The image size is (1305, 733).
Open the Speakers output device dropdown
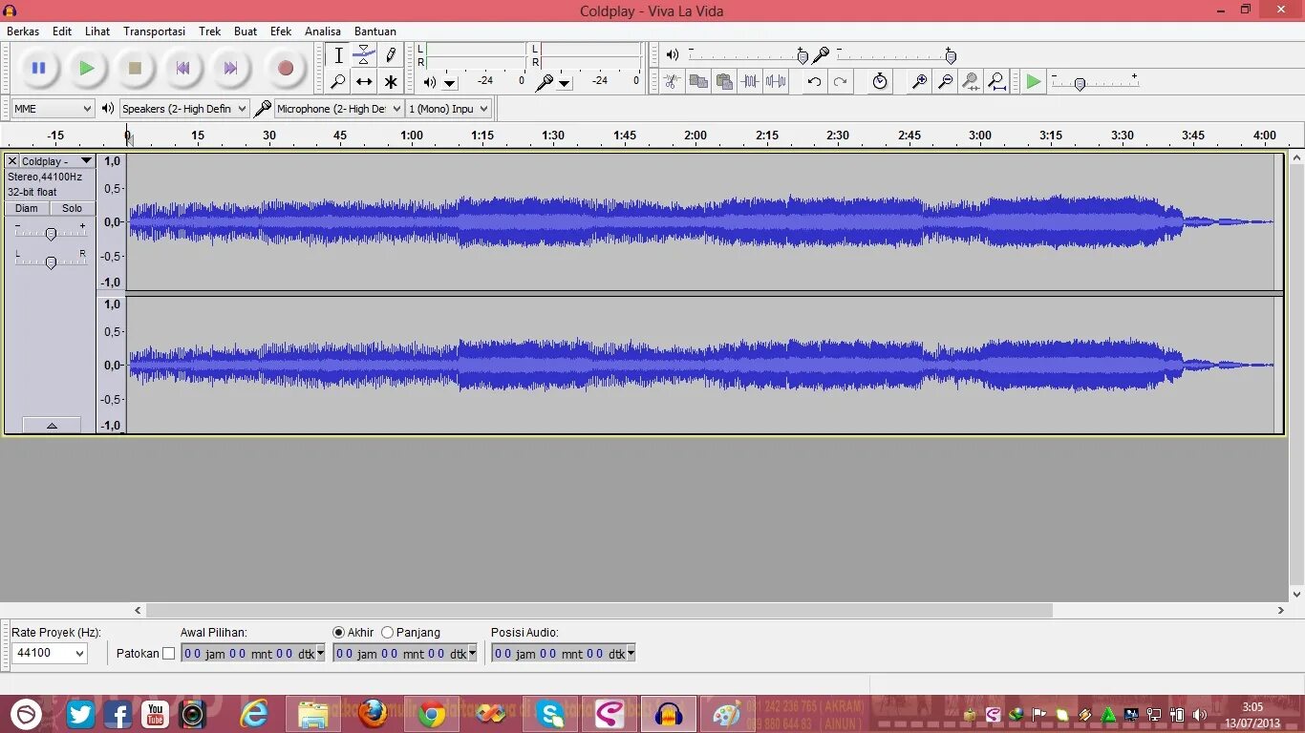[184, 109]
